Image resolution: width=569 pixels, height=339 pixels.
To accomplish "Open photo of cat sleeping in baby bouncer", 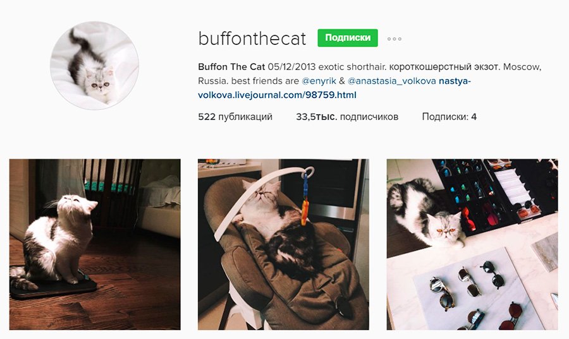I will [x=283, y=244].
